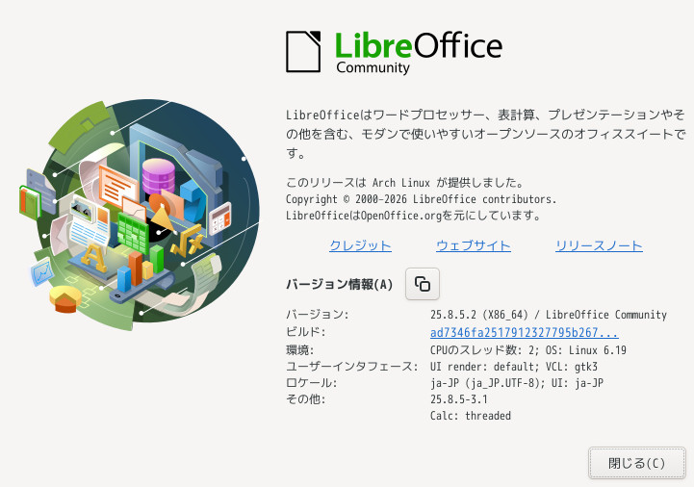Click the バージョン情報(A) heading label
This screenshot has height=487, width=694.
pyautogui.click(x=340, y=284)
